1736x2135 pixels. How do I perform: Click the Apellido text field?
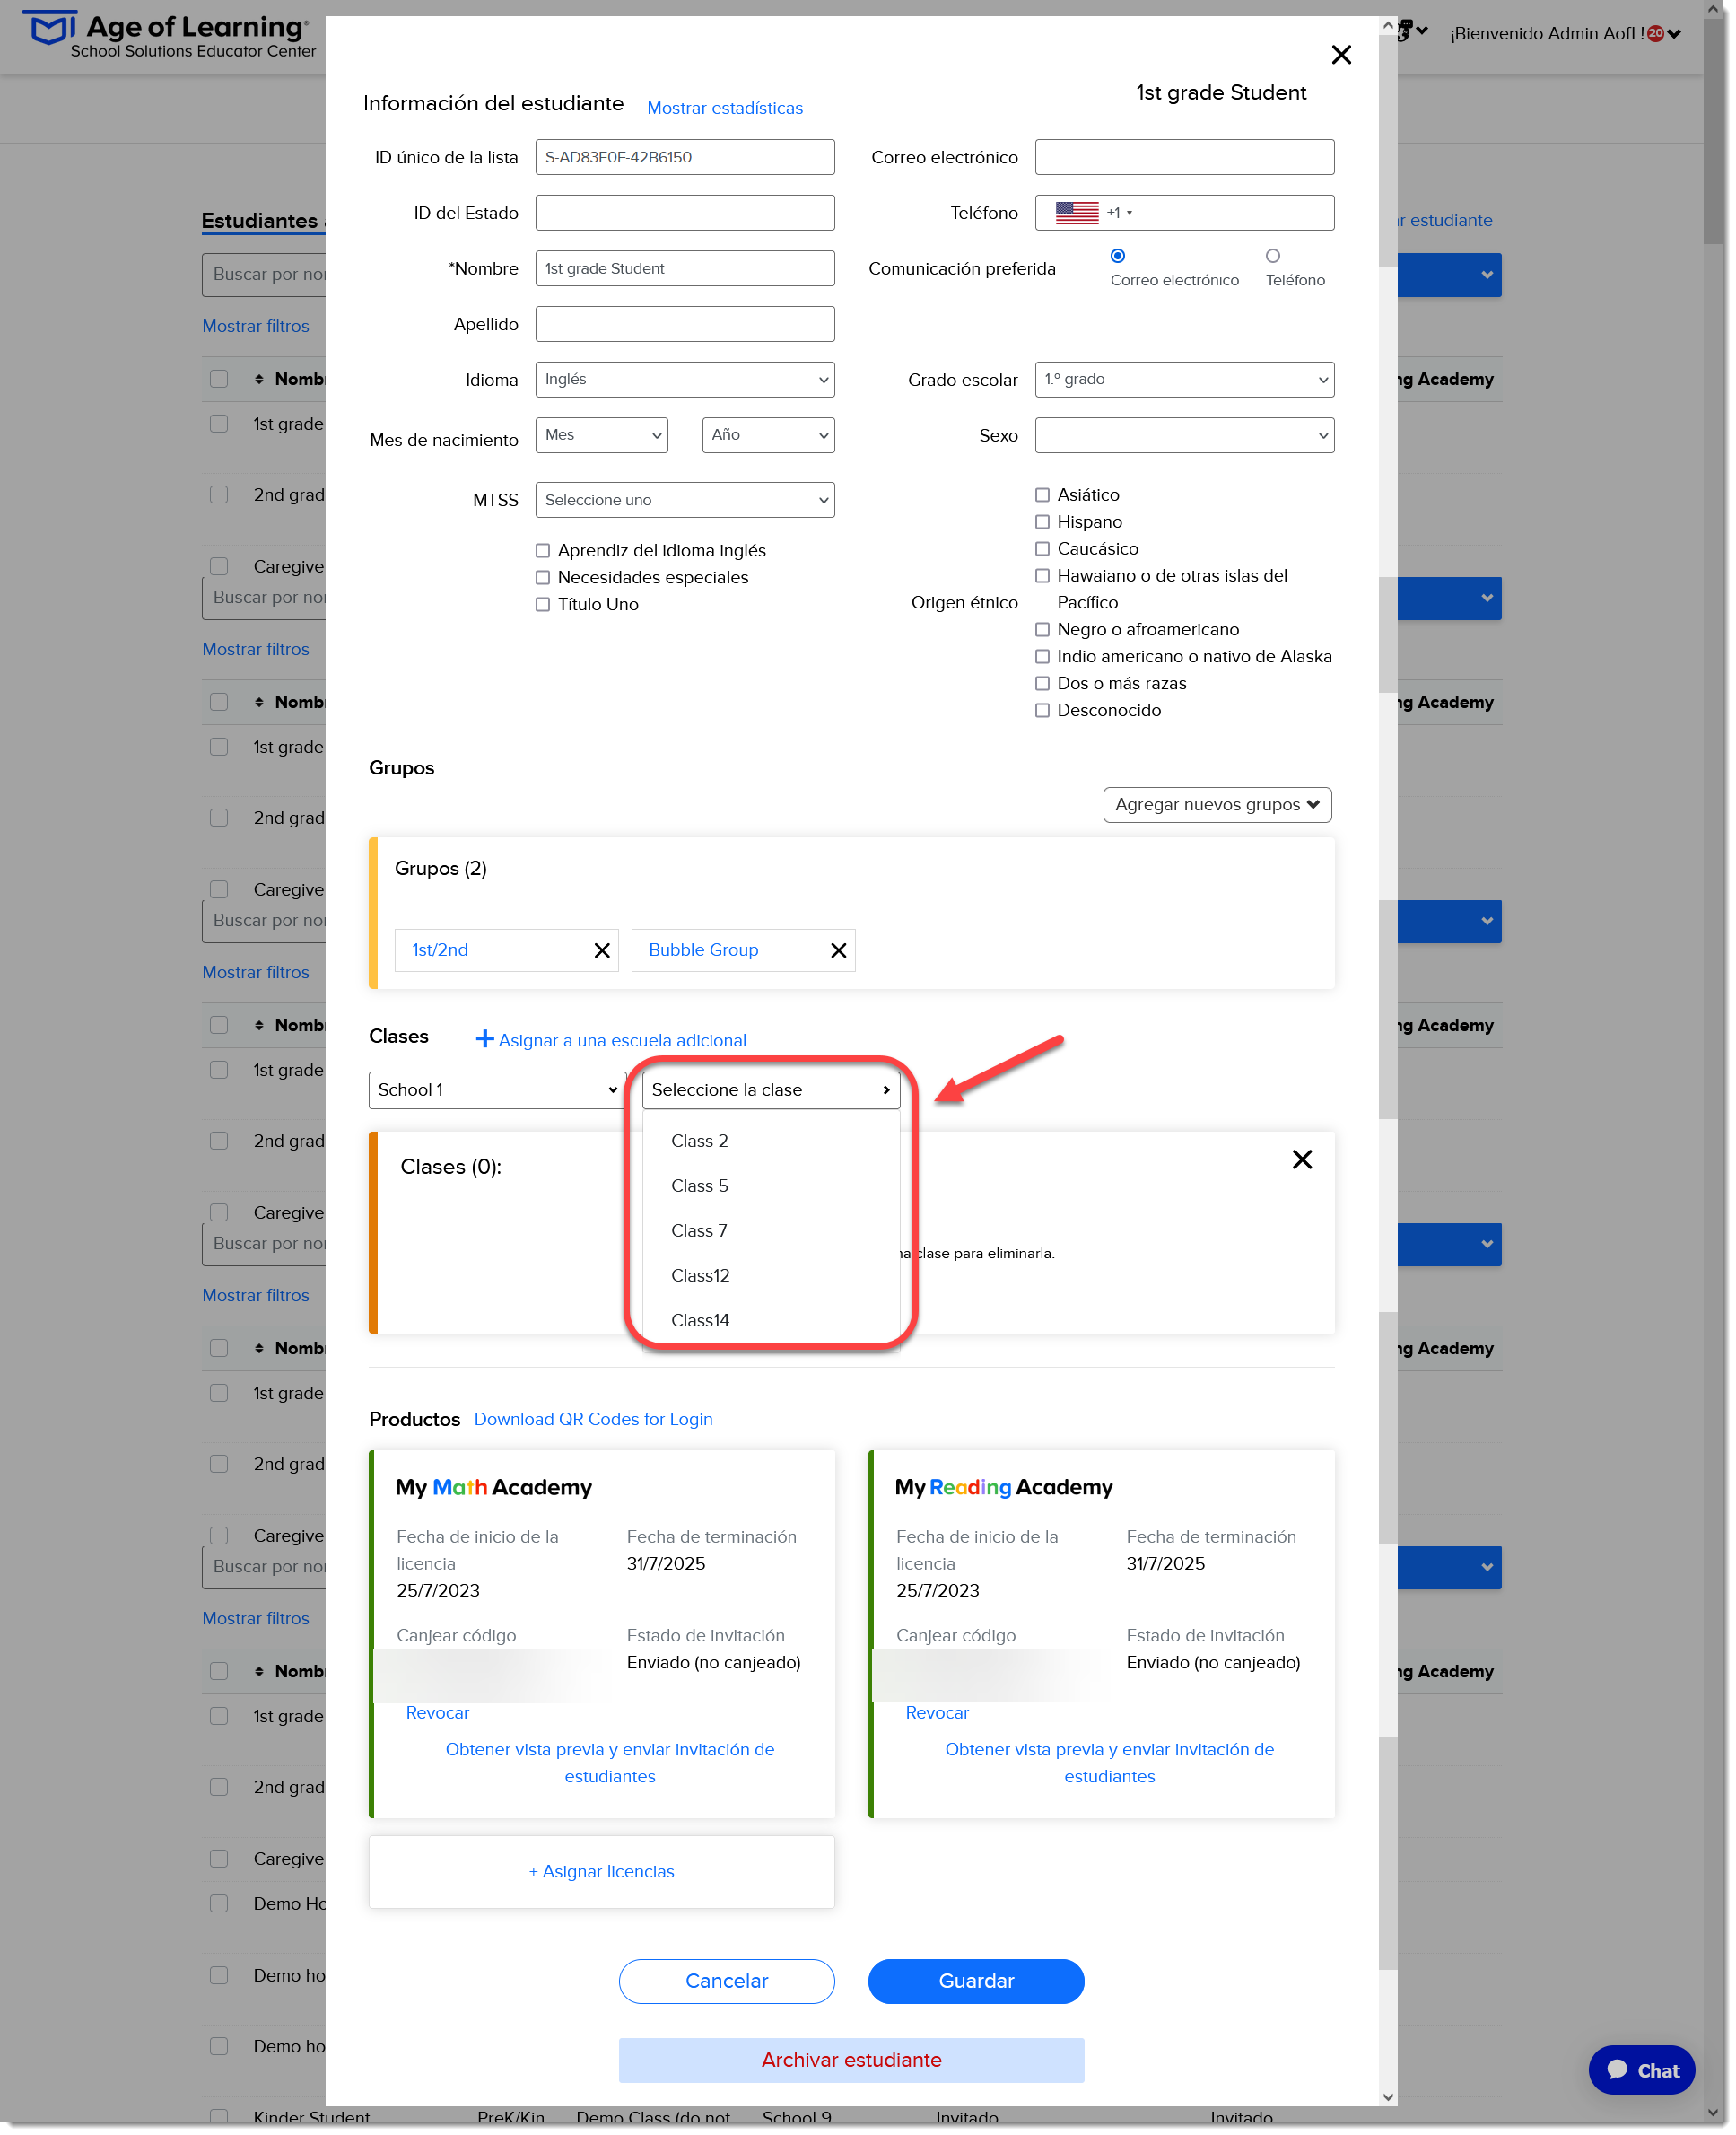tap(685, 324)
